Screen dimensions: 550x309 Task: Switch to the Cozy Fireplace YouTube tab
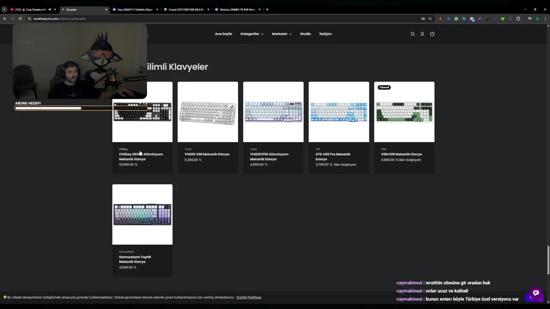click(33, 9)
